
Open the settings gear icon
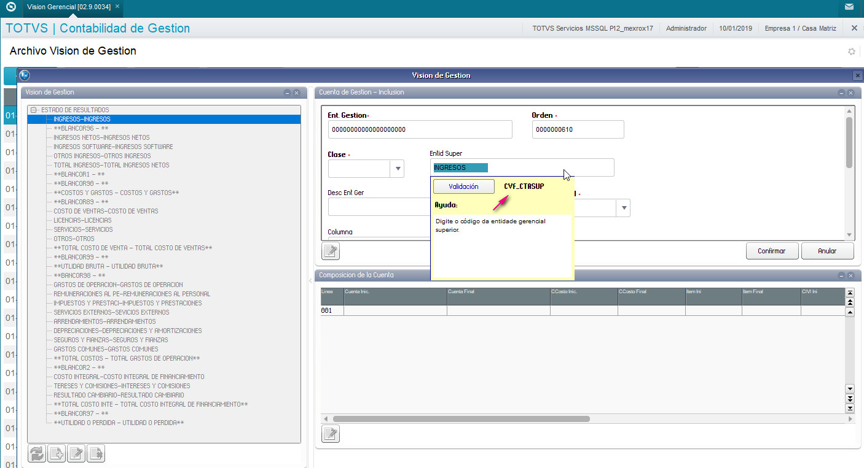tap(852, 52)
